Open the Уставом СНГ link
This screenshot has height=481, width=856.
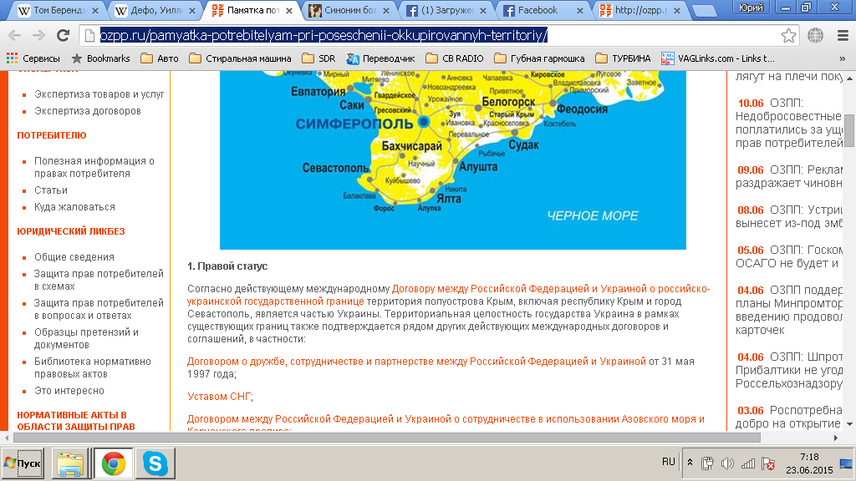click(219, 397)
